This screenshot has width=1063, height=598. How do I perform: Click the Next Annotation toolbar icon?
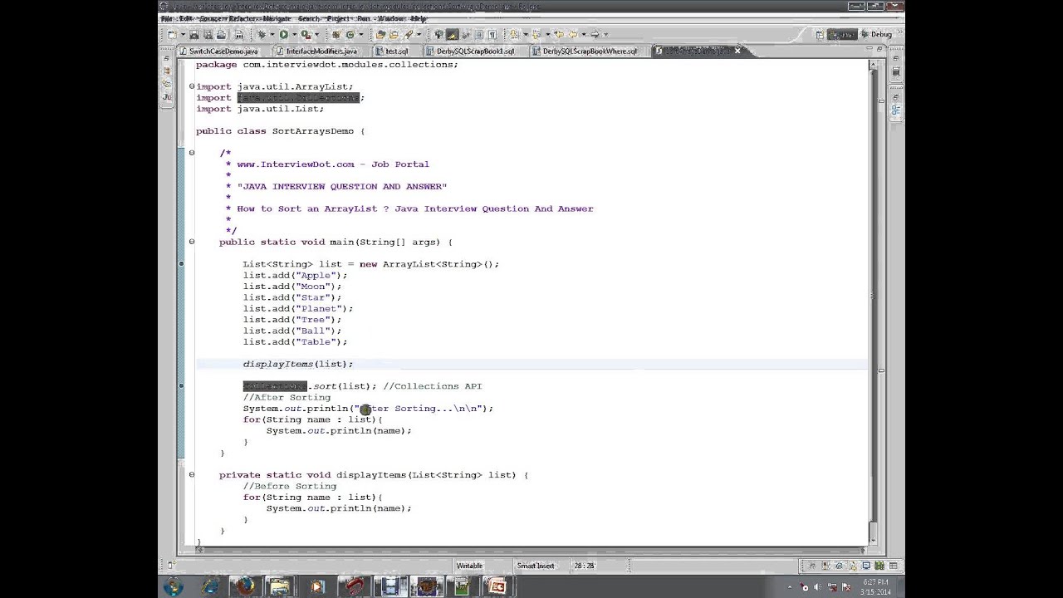[x=515, y=34]
